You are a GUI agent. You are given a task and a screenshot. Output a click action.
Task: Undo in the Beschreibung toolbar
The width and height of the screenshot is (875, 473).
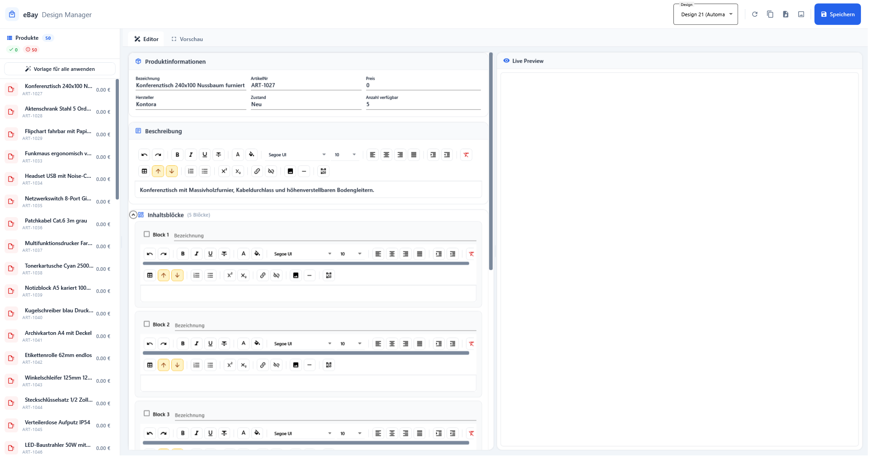144,155
